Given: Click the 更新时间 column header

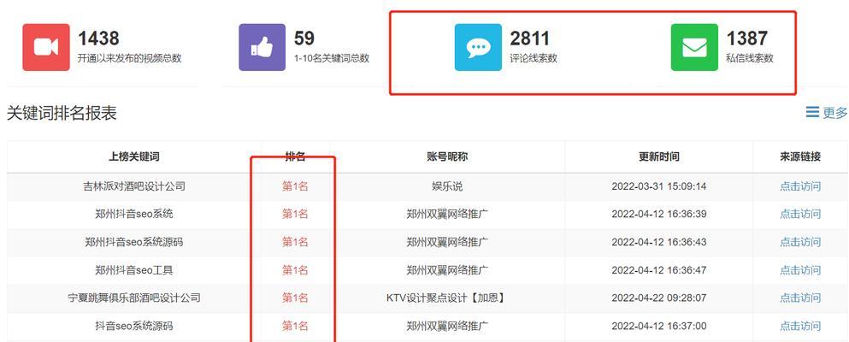Looking at the screenshot, I should (659, 157).
